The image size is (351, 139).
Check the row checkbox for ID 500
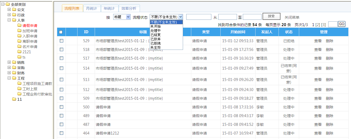click(61, 107)
